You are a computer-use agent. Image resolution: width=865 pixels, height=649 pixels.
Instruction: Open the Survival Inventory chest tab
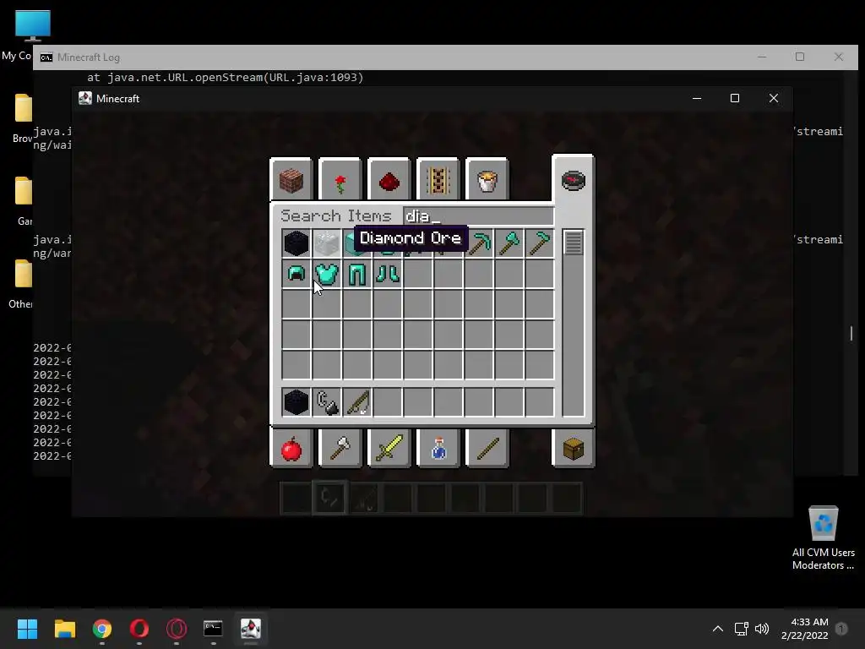pyautogui.click(x=574, y=448)
